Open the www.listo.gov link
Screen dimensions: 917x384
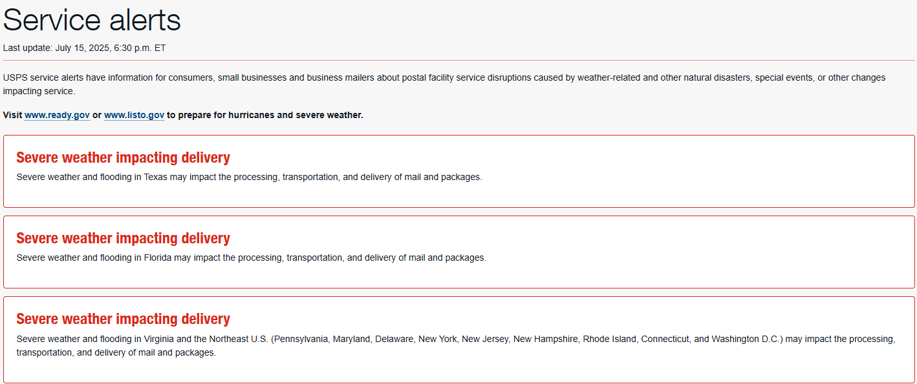(134, 115)
